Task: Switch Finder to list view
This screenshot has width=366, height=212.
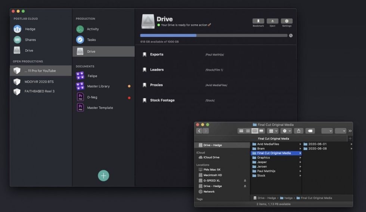Action: (x=248, y=131)
